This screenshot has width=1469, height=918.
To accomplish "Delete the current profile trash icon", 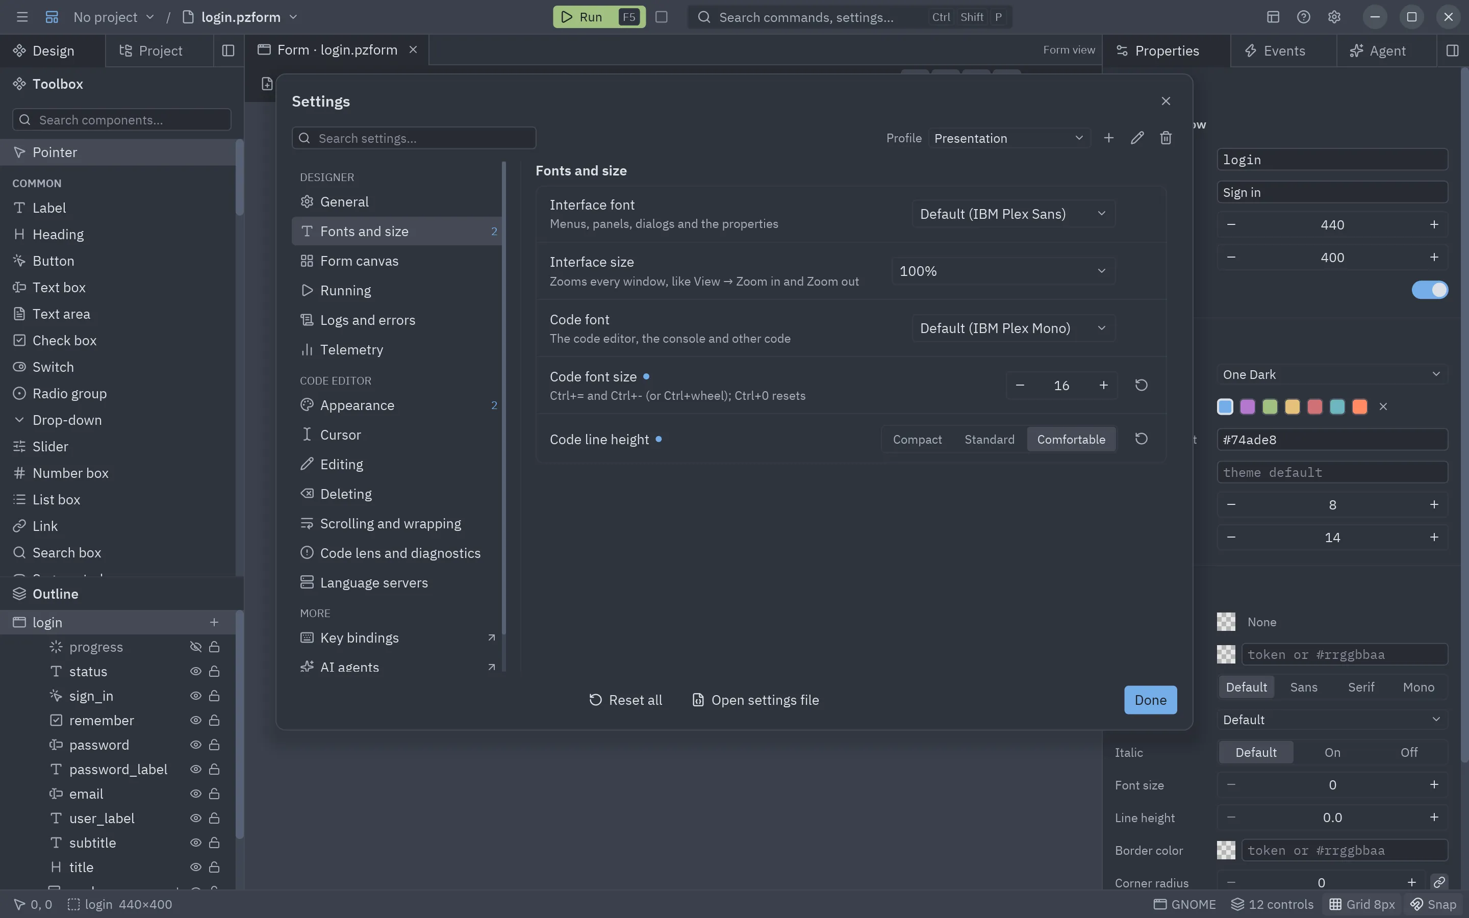I will [1166, 138].
